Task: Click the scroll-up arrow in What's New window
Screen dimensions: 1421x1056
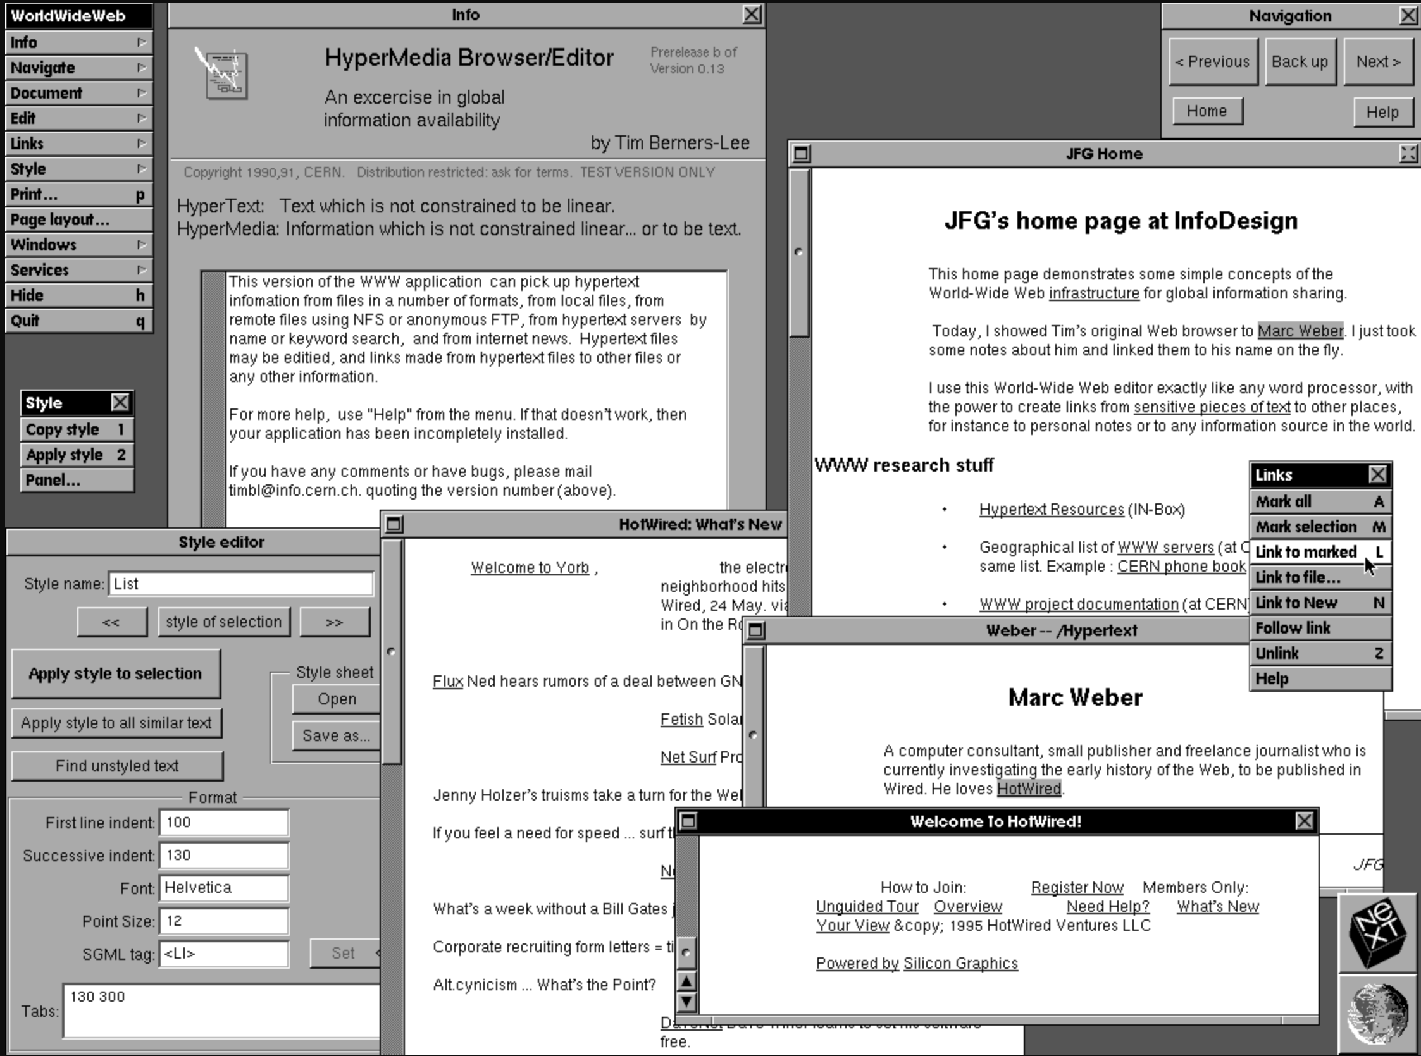Action: click(x=686, y=982)
